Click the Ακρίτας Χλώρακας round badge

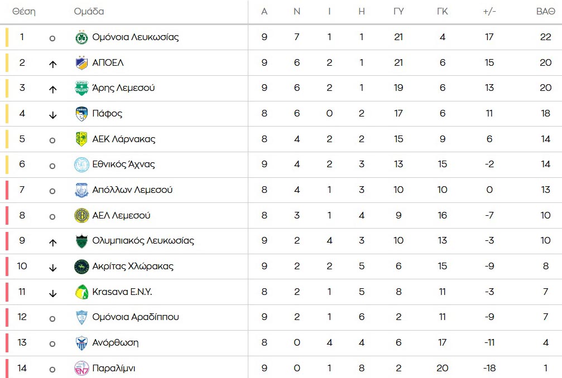tap(81, 266)
